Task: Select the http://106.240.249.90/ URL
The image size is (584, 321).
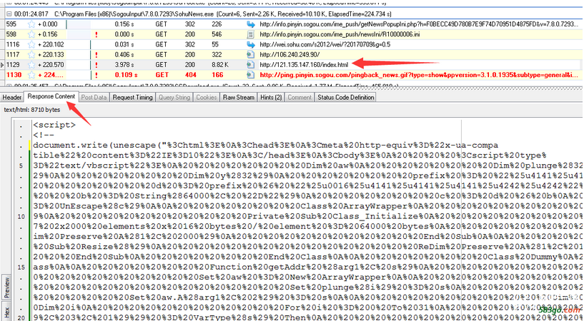Action: coord(289,55)
